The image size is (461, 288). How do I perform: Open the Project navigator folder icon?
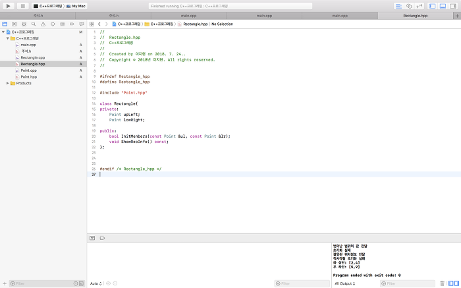(5, 24)
